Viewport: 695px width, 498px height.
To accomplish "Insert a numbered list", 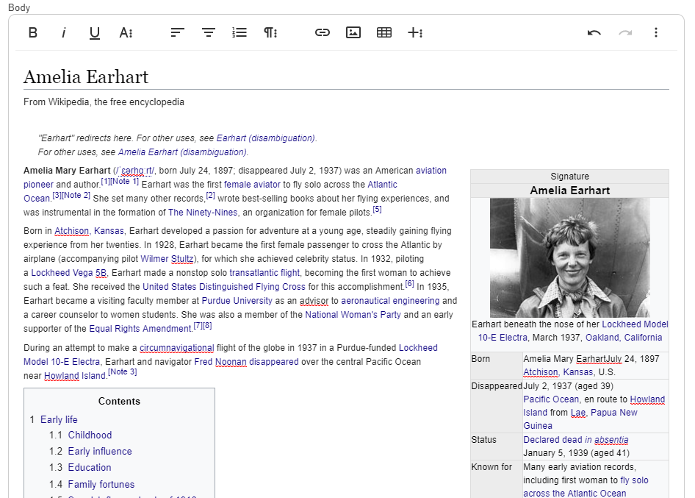I will 240,32.
